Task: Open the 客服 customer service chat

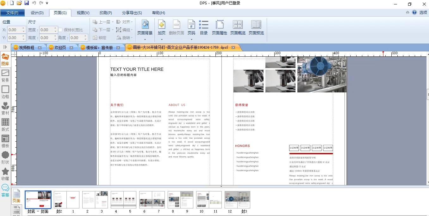Action: point(5,190)
